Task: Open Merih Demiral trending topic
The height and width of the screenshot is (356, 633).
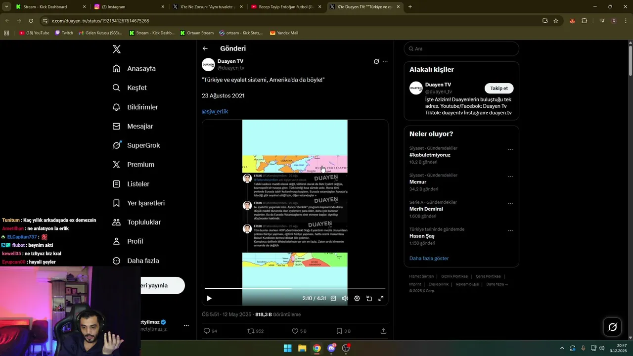Action: click(426, 209)
